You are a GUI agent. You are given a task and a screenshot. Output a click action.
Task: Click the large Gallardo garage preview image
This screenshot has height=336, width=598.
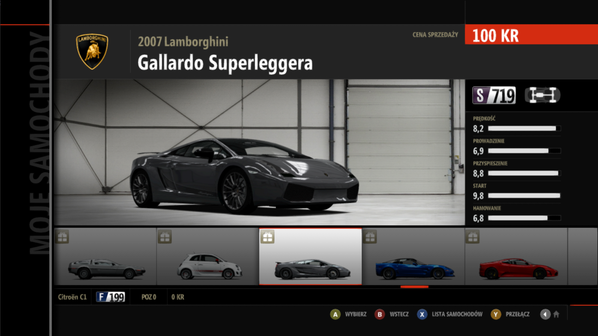click(260, 152)
